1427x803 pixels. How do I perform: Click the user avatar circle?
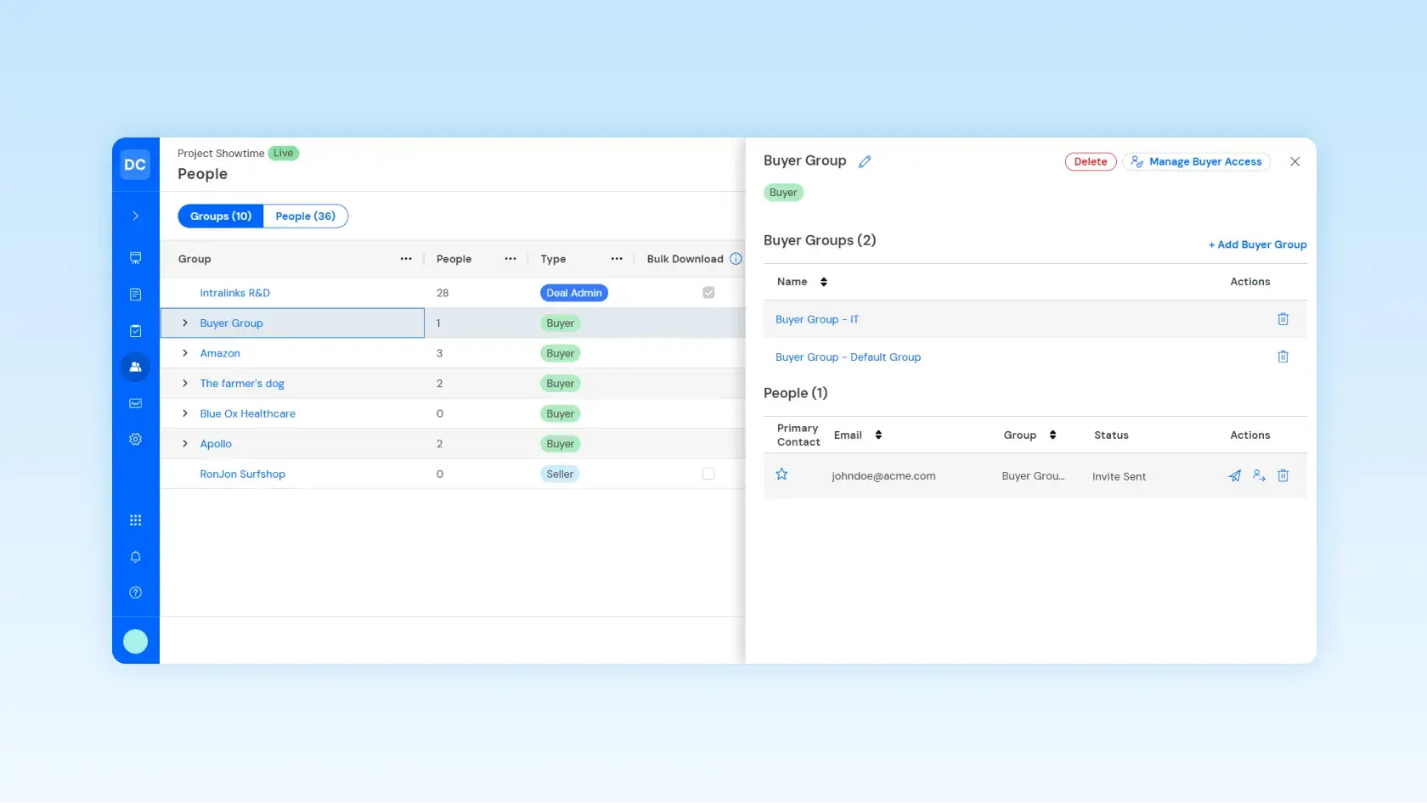135,642
